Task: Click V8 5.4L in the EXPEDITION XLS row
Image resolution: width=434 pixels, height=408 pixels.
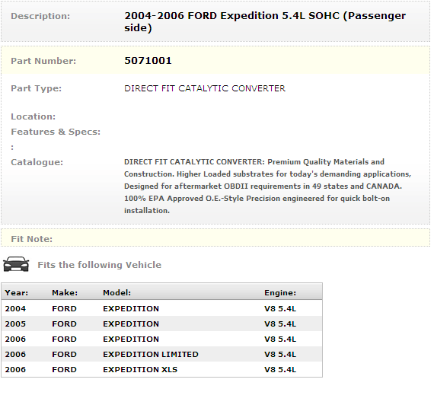Action: [280, 369]
